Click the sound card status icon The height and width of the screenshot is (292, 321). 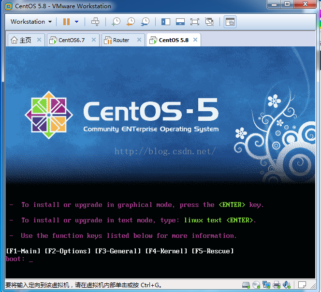coord(287,285)
